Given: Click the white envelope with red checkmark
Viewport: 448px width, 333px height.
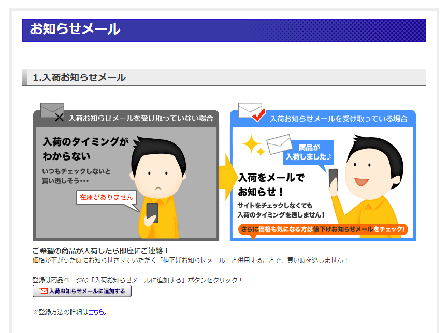Looking at the screenshot, I should point(251,112).
